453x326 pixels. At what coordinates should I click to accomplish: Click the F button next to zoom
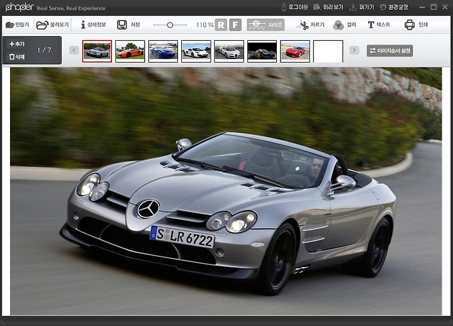pyautogui.click(x=235, y=25)
